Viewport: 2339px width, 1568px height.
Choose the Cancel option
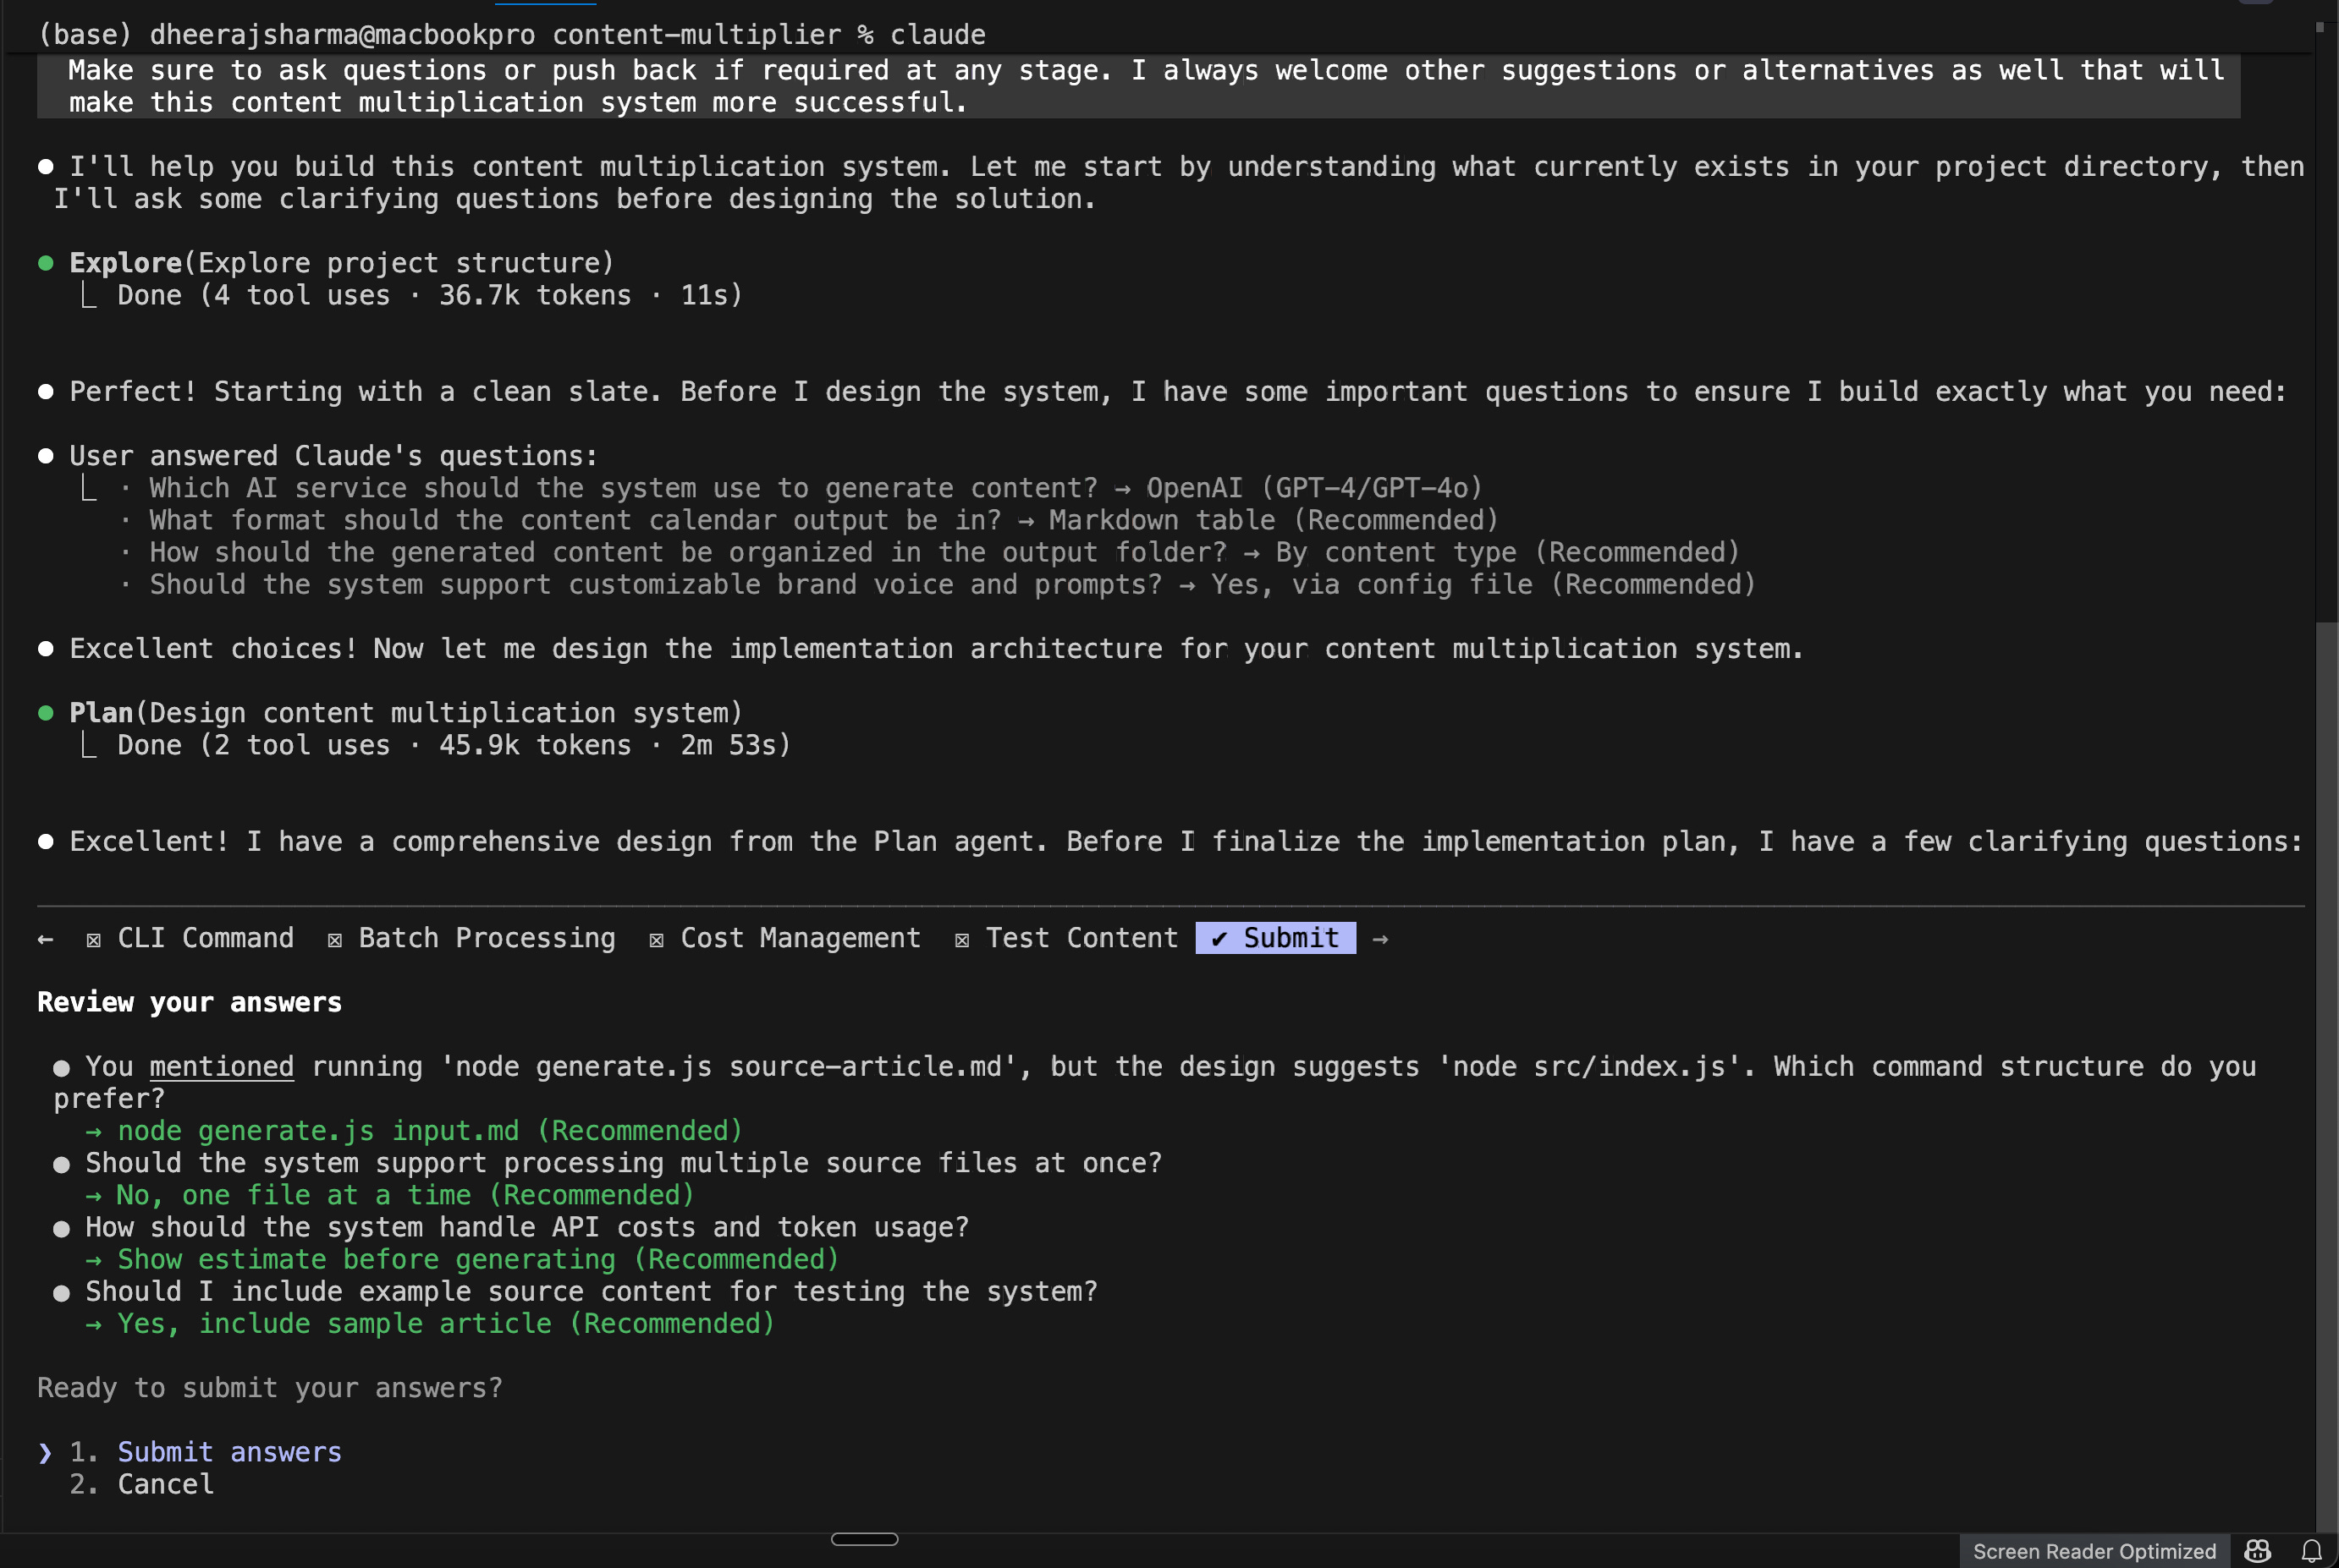(x=165, y=1484)
